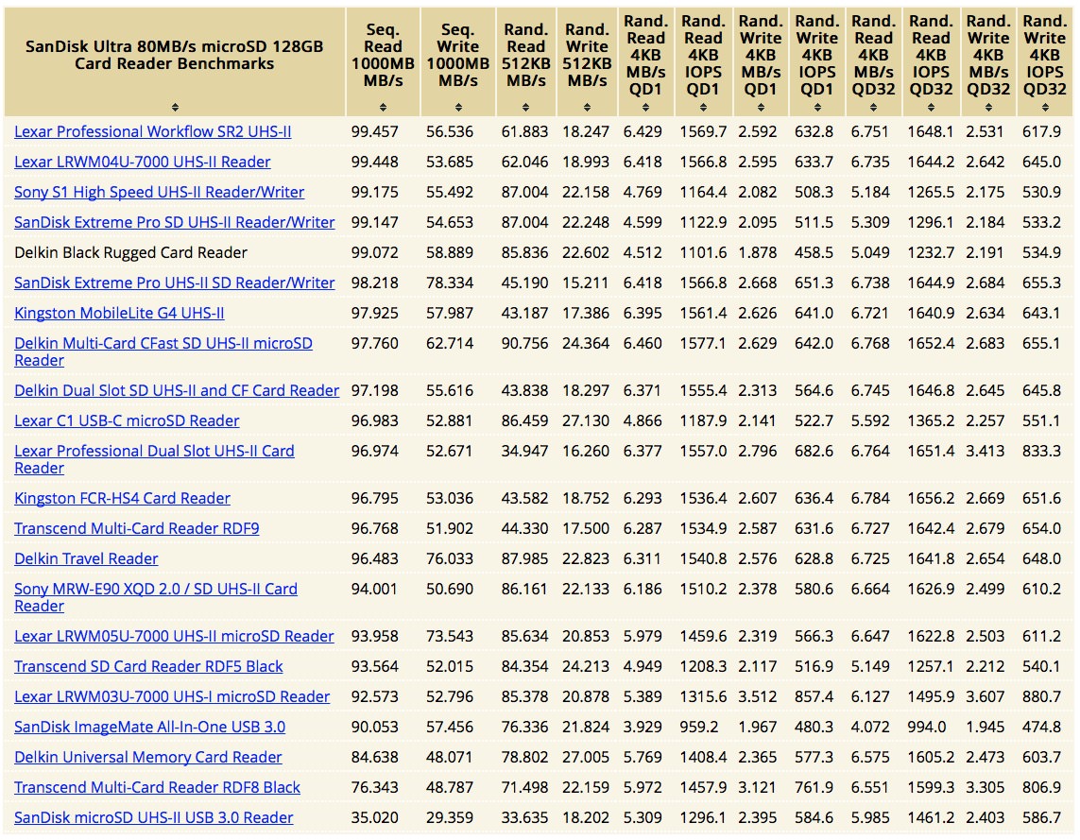Open Transcend Multi-Card Reader RDF9 link
This screenshot has height=840, width=1080.
coord(136,528)
